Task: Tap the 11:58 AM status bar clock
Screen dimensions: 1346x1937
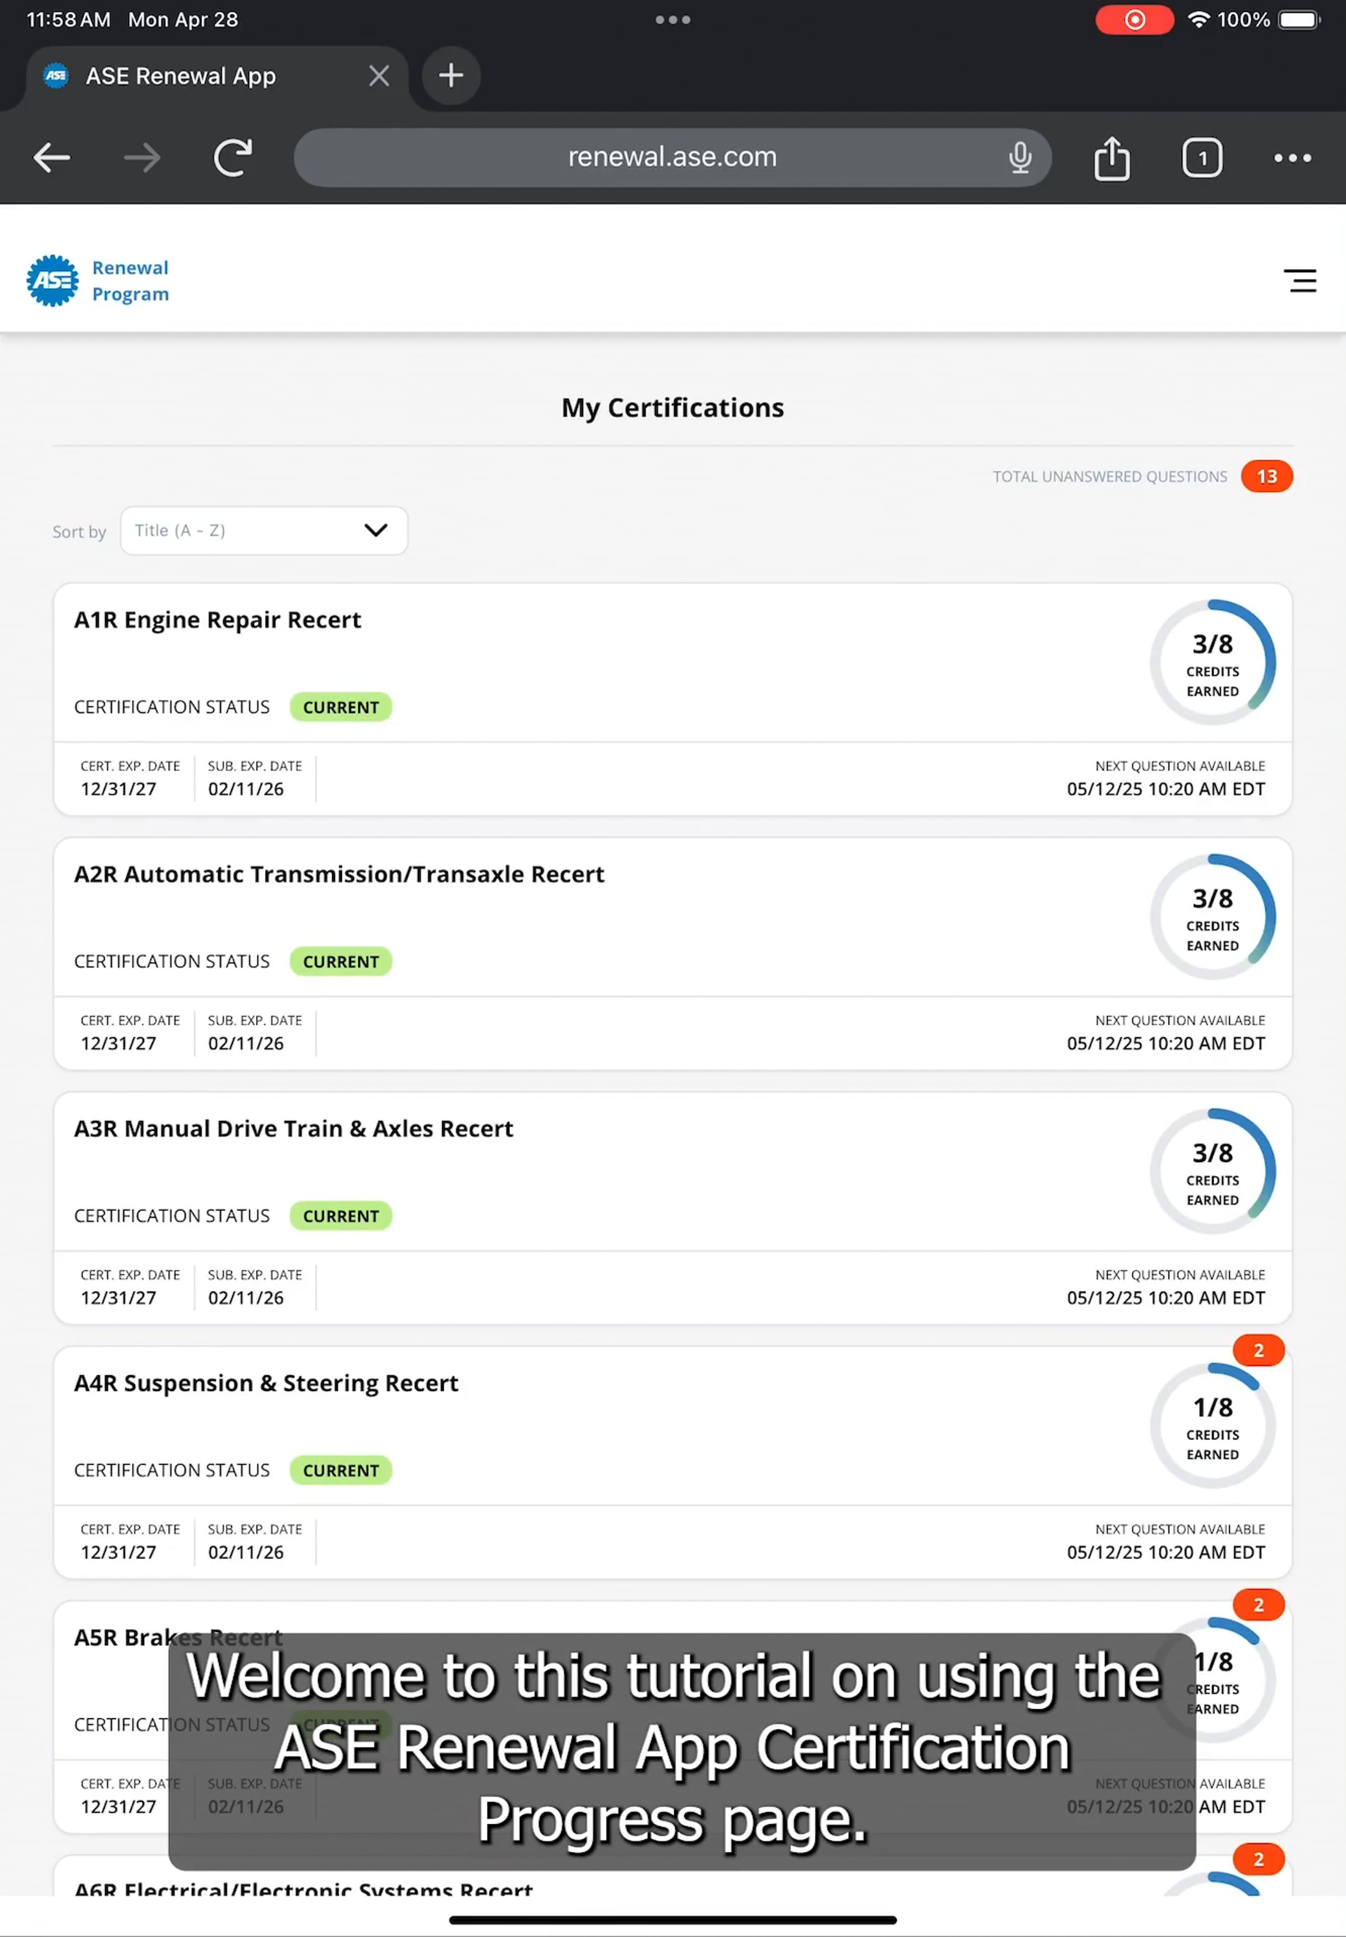Action: 68,20
